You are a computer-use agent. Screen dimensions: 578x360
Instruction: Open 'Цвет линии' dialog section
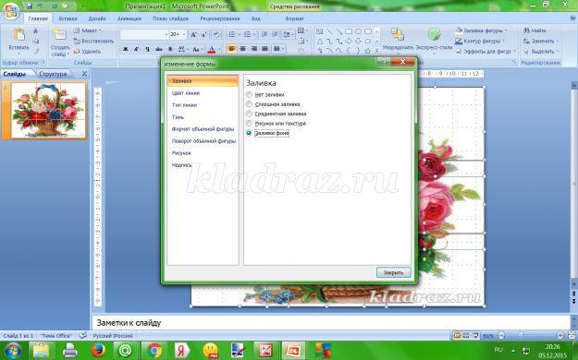click(x=186, y=93)
